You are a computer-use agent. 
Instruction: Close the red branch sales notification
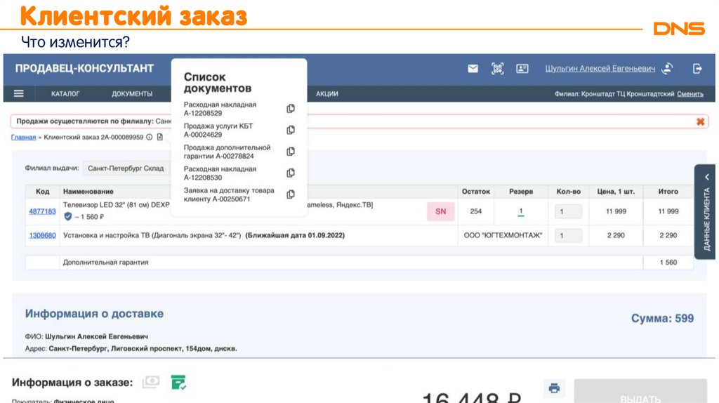click(700, 121)
